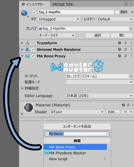Open object picker for プレハブ field
Screen dimensions: 134x167
[x=131, y=29]
